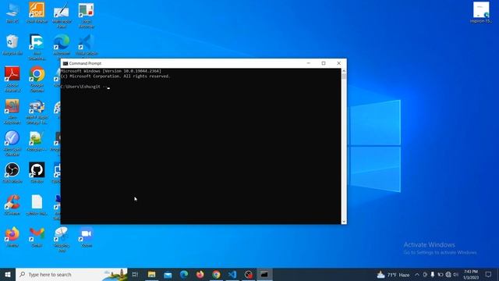499x281 pixels.
Task: Launch CCleaner from the desktop shortcut
Action: [12, 205]
